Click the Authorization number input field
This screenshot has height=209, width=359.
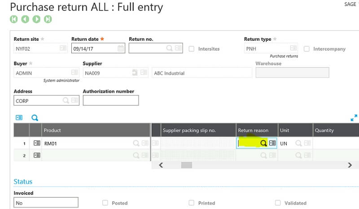(x=110, y=101)
